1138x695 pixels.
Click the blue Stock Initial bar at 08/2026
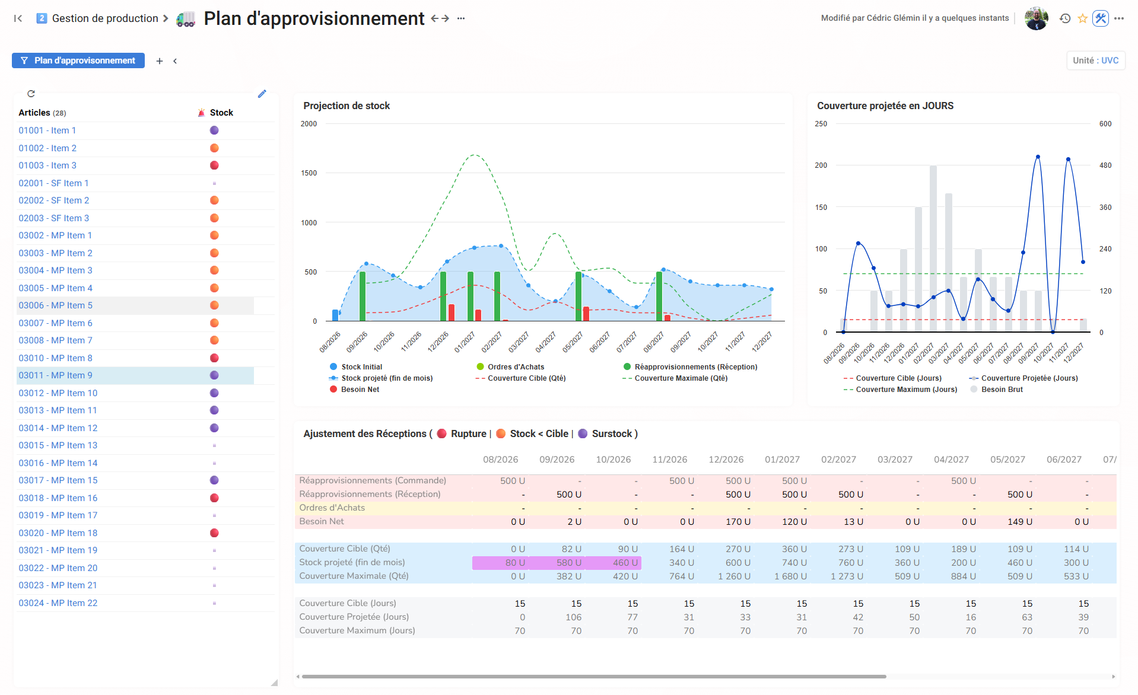pos(335,315)
